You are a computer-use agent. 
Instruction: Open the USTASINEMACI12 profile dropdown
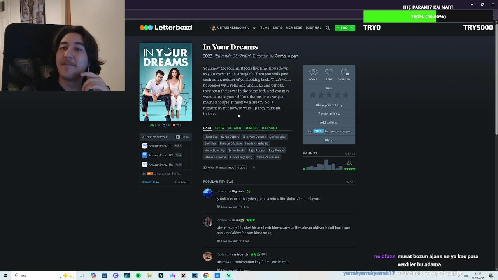click(230, 28)
